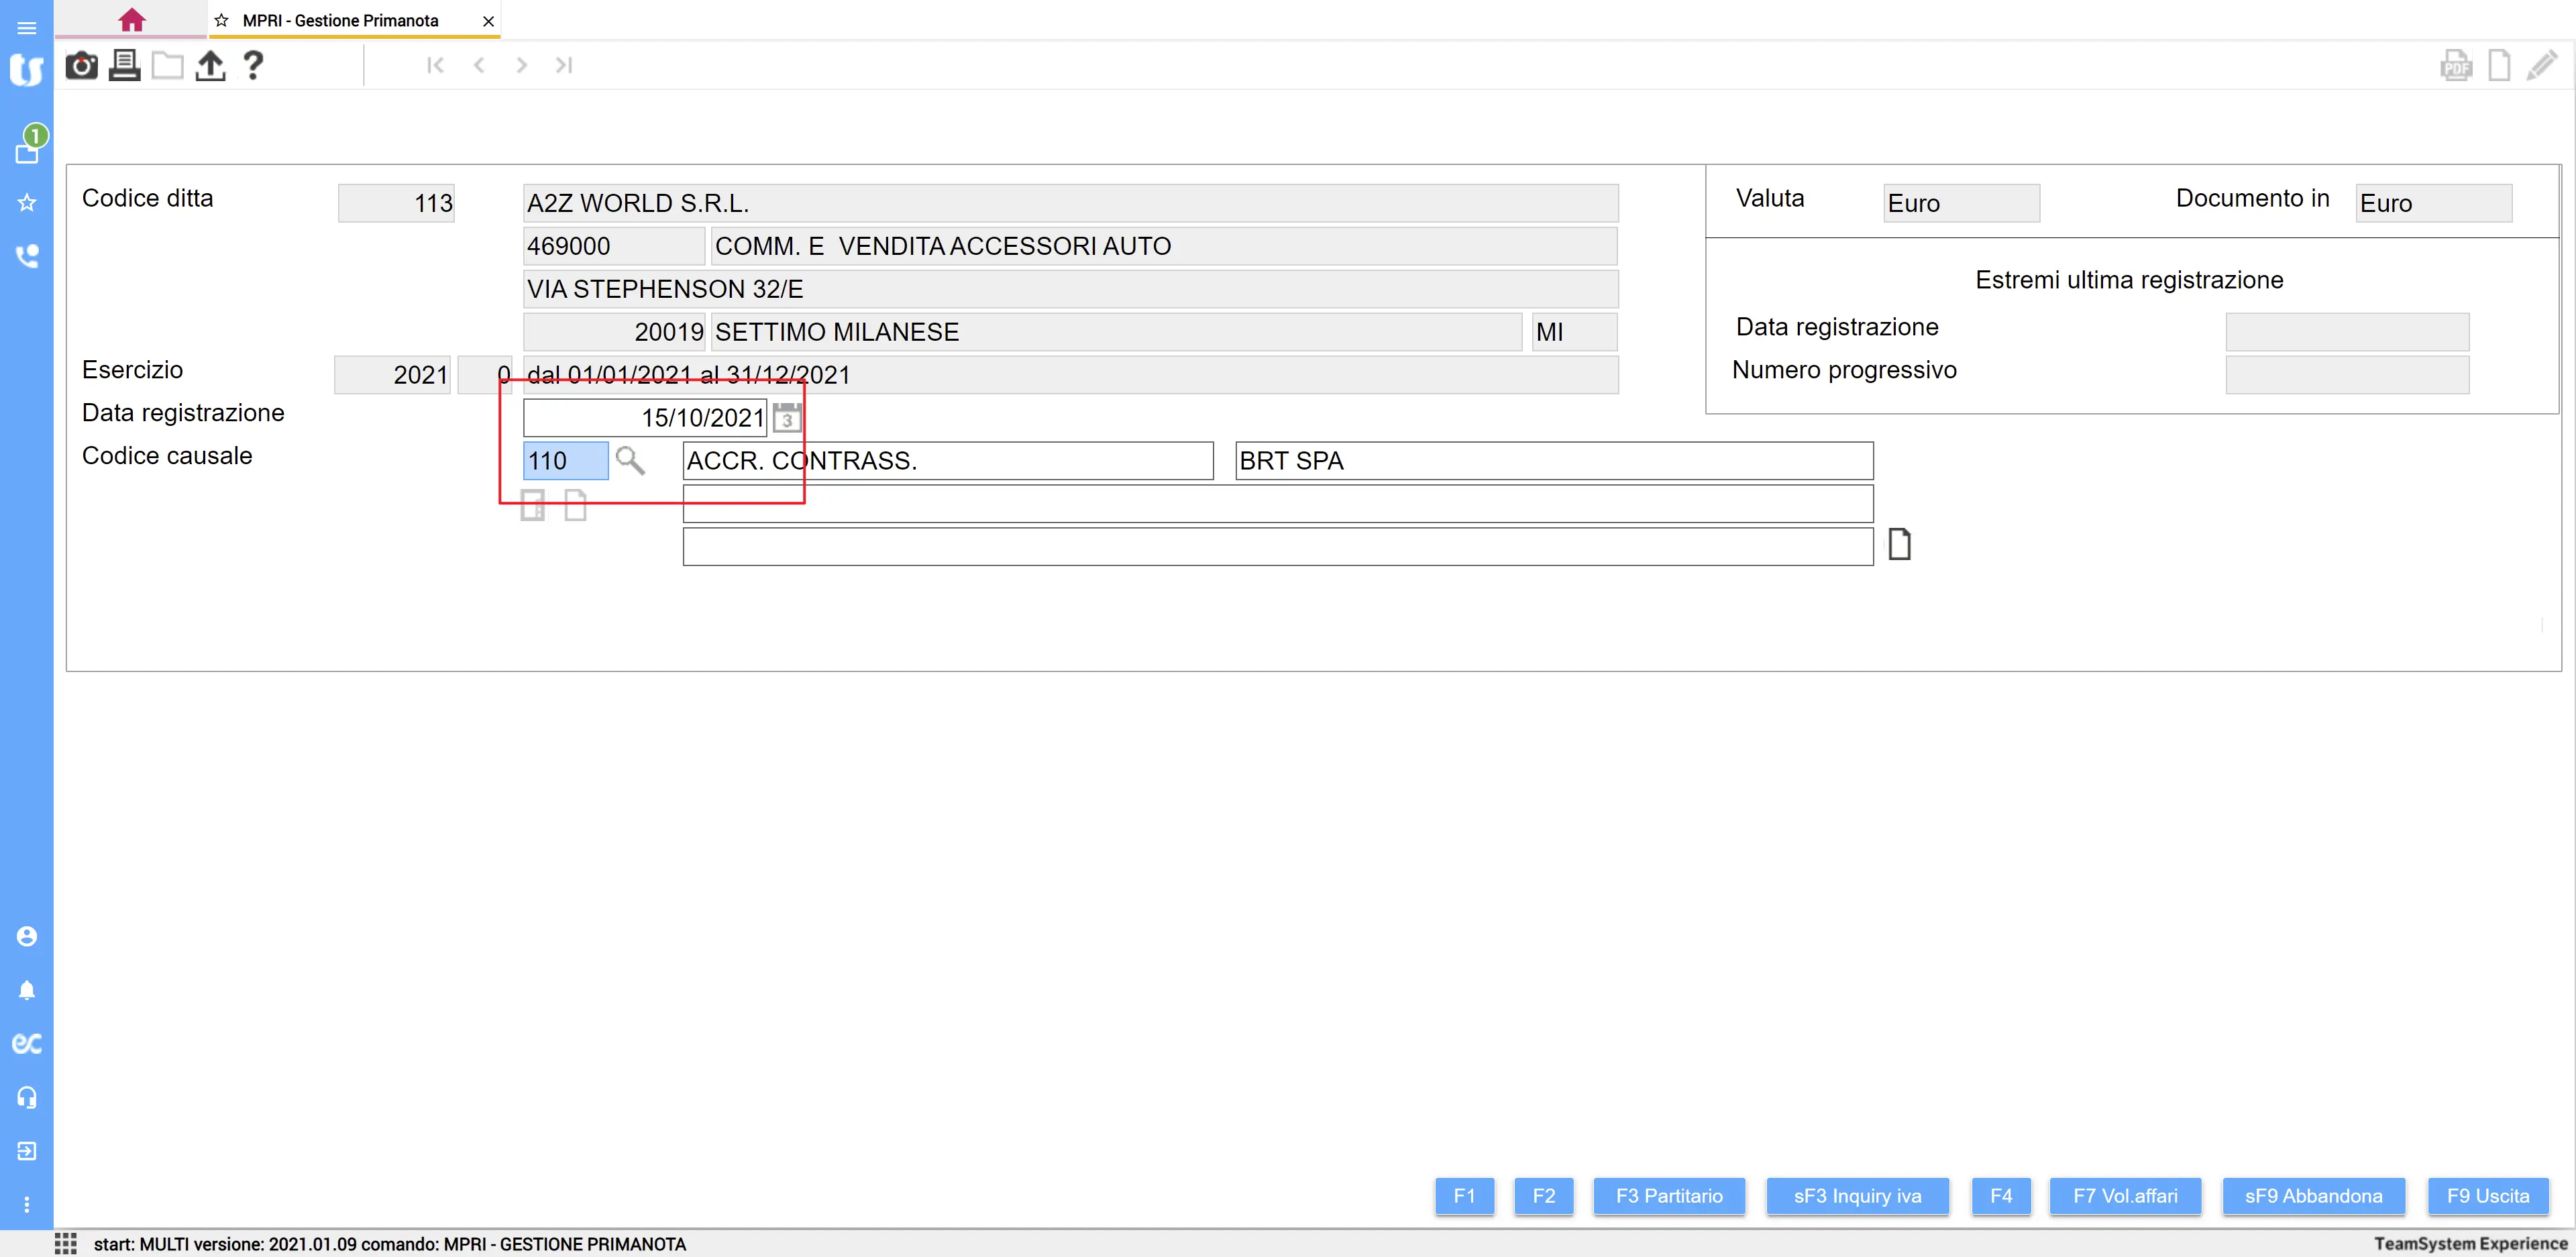Viewport: 2576px width, 1257px height.
Task: Click the Codice causale 110 field
Action: [565, 461]
